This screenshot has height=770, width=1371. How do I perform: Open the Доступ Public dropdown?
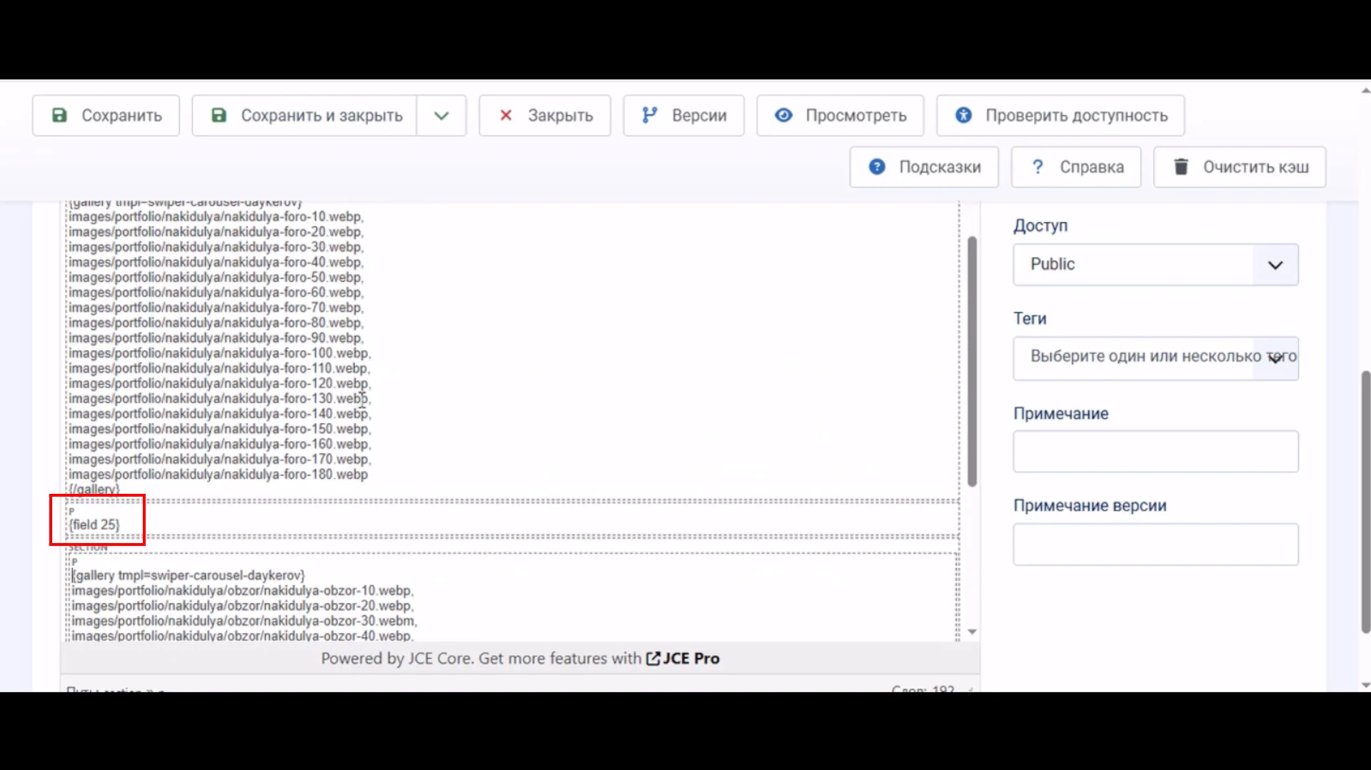1155,265
